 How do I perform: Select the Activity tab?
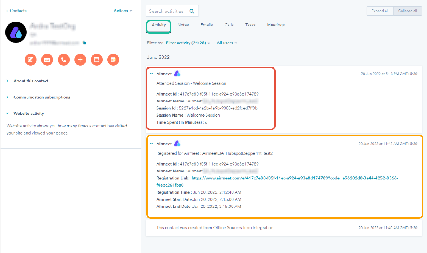pos(158,25)
